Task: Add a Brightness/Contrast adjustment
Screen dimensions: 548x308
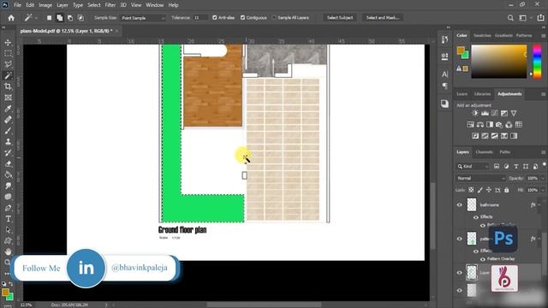Action: 475,113
